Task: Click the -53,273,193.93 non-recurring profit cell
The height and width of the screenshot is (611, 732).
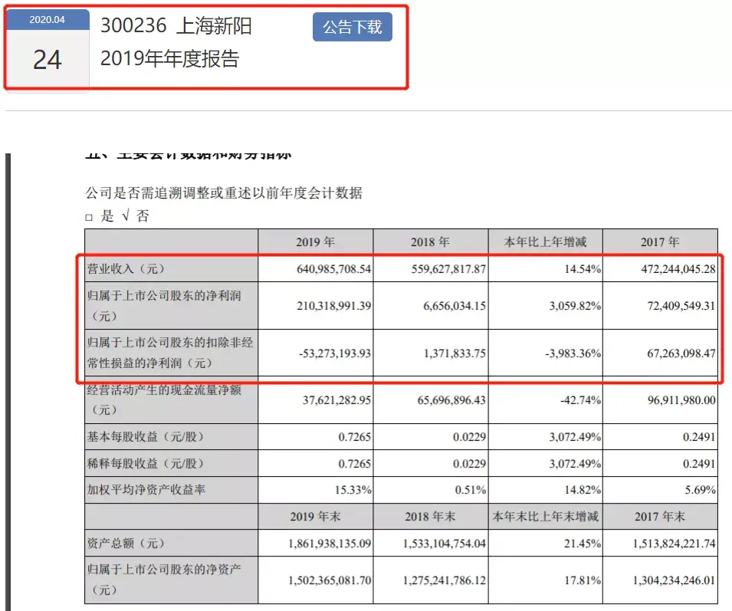Action: [335, 353]
